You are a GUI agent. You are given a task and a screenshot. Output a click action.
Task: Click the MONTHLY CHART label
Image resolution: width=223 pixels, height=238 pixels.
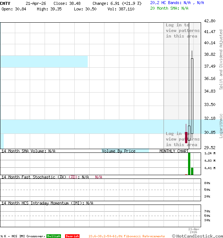(174, 151)
